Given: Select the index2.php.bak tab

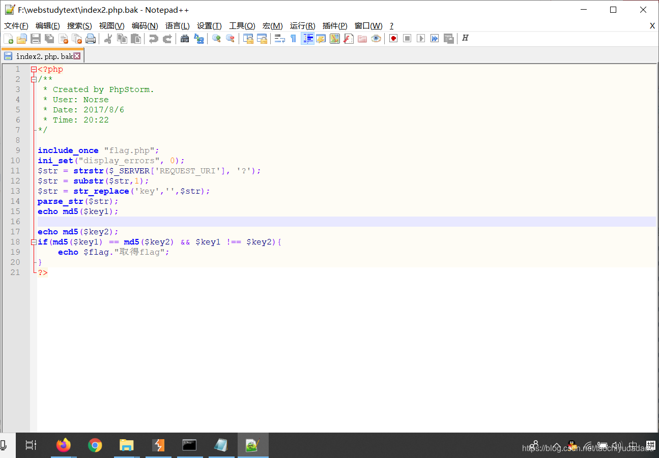Looking at the screenshot, I should point(42,56).
